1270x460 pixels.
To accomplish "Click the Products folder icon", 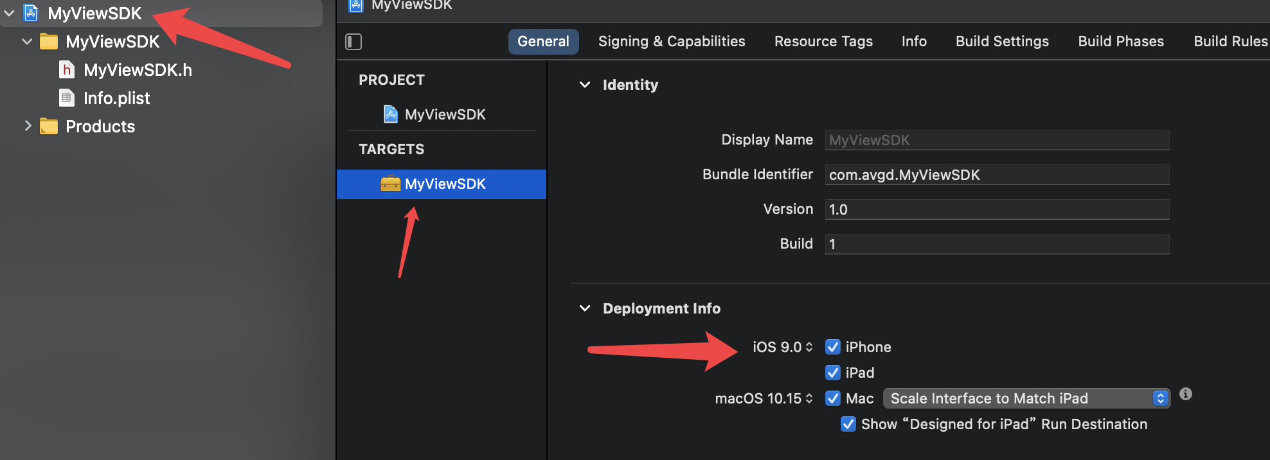I will tap(49, 126).
